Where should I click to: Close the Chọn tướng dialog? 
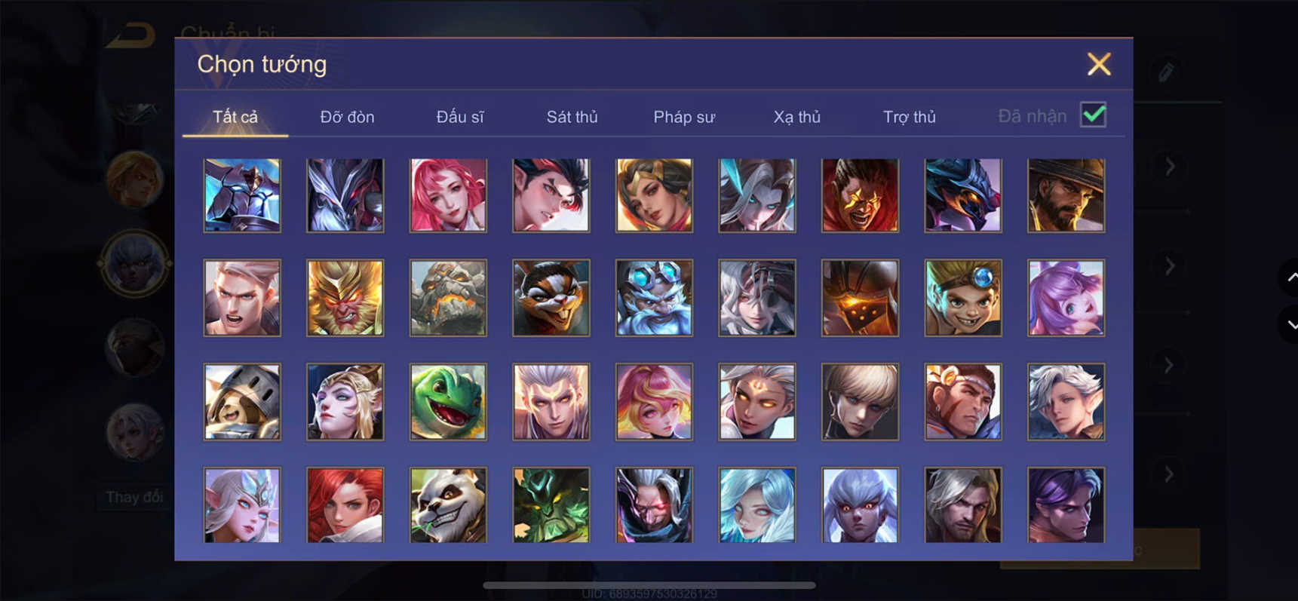point(1099,64)
